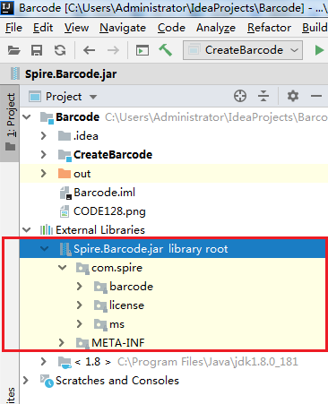
Task: Open the Navigate menu
Action: point(123,28)
